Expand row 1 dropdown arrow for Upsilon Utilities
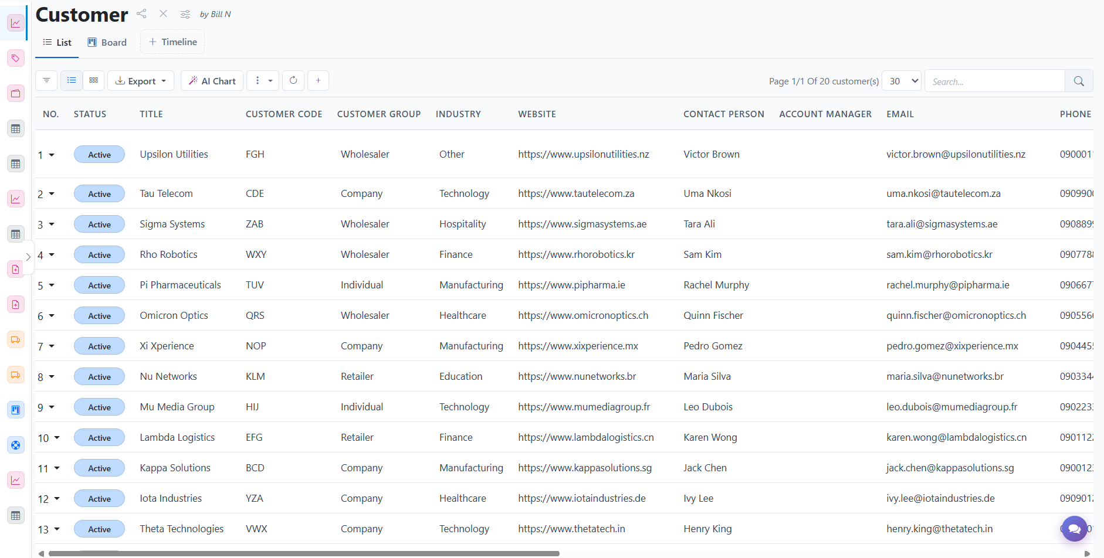This screenshot has height=558, width=1104. (52, 155)
